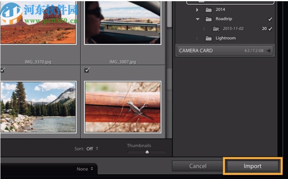This screenshot has height=179, width=288.
Task: Select the Roadtrip folder label
Action: [224, 19]
